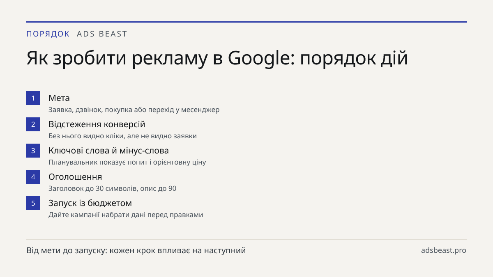This screenshot has width=493, height=277.
Task: Select the step title 'Відстеження конверсій'
Action: coord(97,124)
